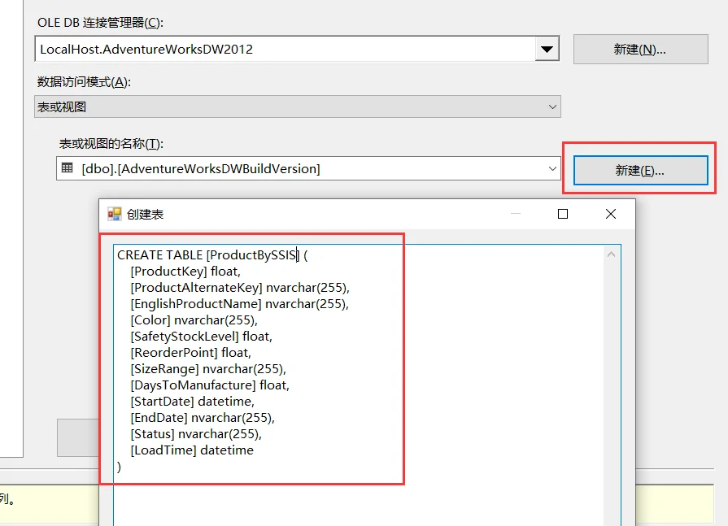Click the [EndDate] nvarchar(255) line
This screenshot has width=728, height=526.
[203, 417]
